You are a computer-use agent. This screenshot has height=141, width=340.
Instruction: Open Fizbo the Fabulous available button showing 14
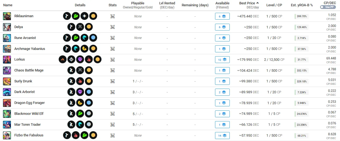(x=222, y=136)
